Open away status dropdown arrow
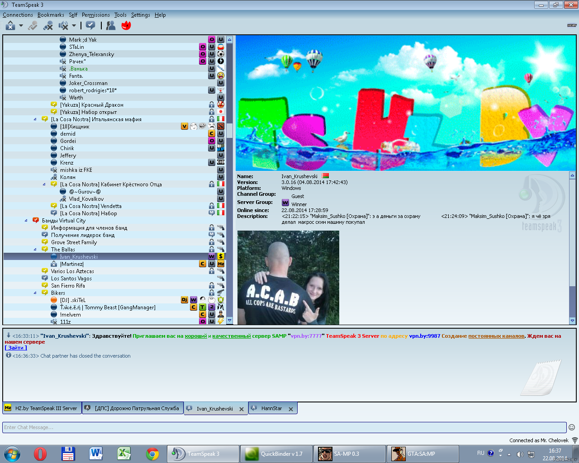The height and width of the screenshot is (463, 579). (21, 26)
